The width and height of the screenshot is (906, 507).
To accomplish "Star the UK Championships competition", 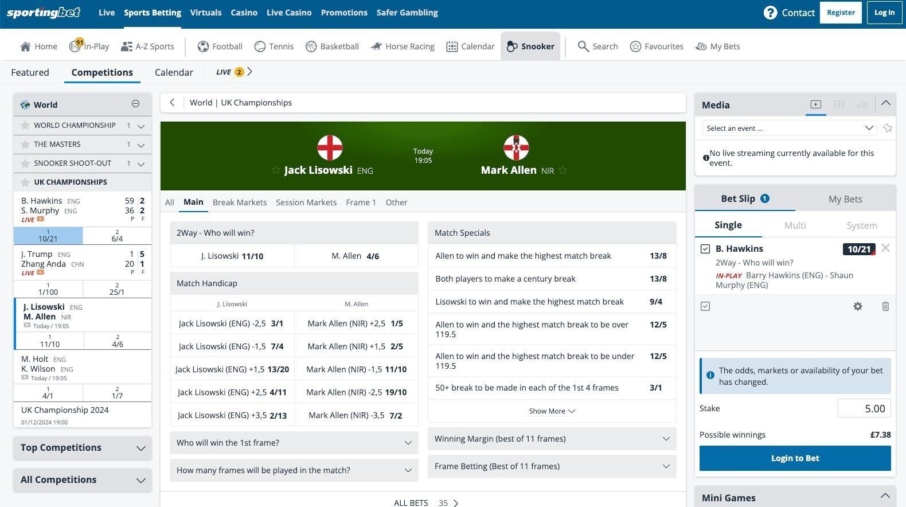I will (x=25, y=182).
